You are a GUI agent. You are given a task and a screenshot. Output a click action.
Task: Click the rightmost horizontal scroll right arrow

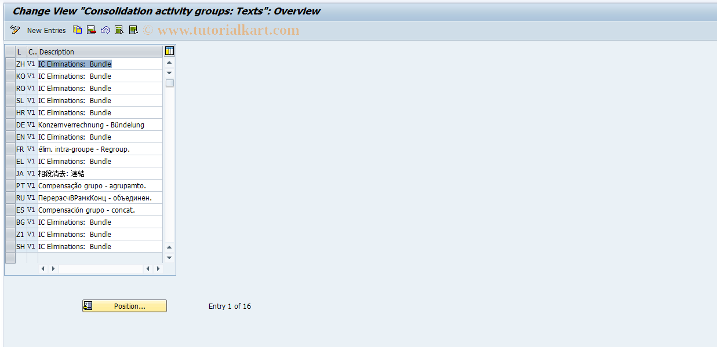[158, 269]
